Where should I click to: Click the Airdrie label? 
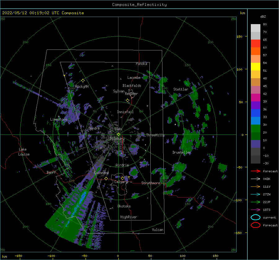click(122, 165)
